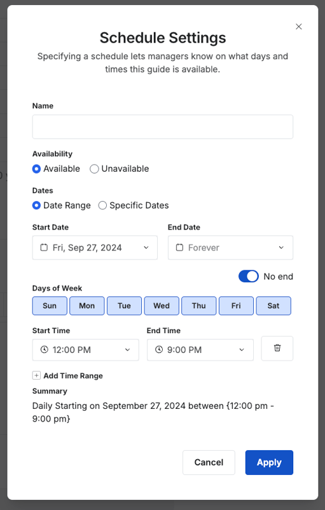Screen dimensions: 325x510
Task: Select the Unavailable radio option
Action: tap(94, 169)
